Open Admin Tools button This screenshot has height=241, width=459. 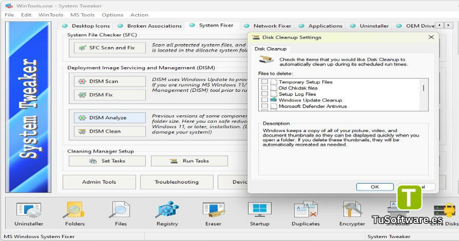pos(99,182)
